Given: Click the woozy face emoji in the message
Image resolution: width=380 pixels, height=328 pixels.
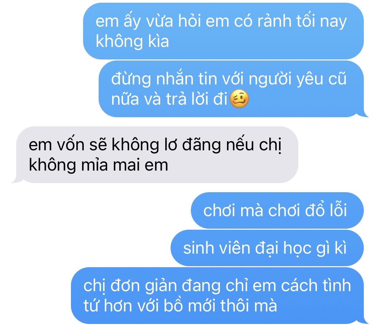Looking at the screenshot, I should coord(239,99).
